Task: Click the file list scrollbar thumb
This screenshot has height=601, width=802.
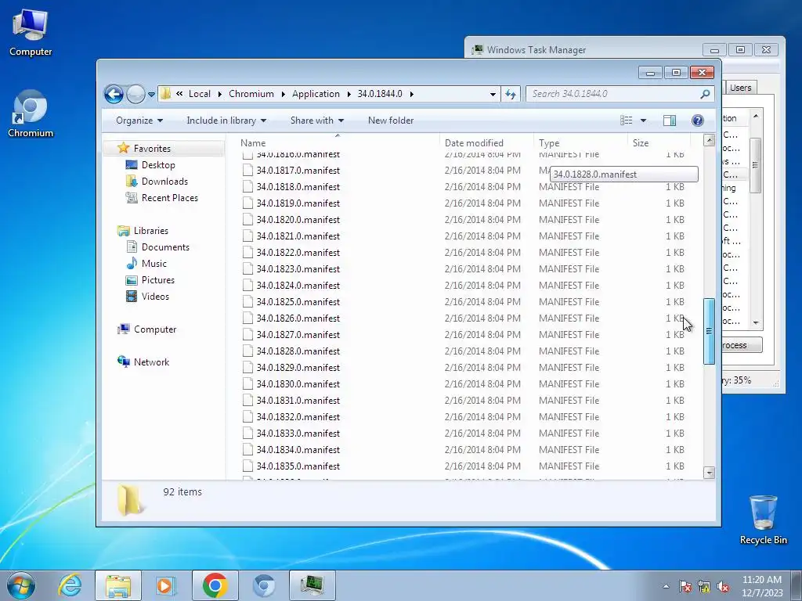Action: 709,331
